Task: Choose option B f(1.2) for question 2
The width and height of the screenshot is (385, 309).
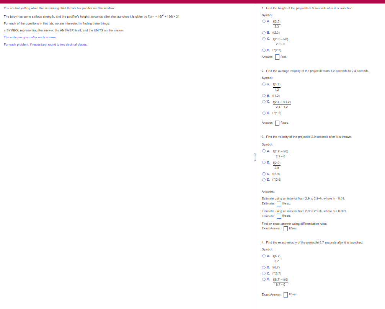Action: point(263,96)
